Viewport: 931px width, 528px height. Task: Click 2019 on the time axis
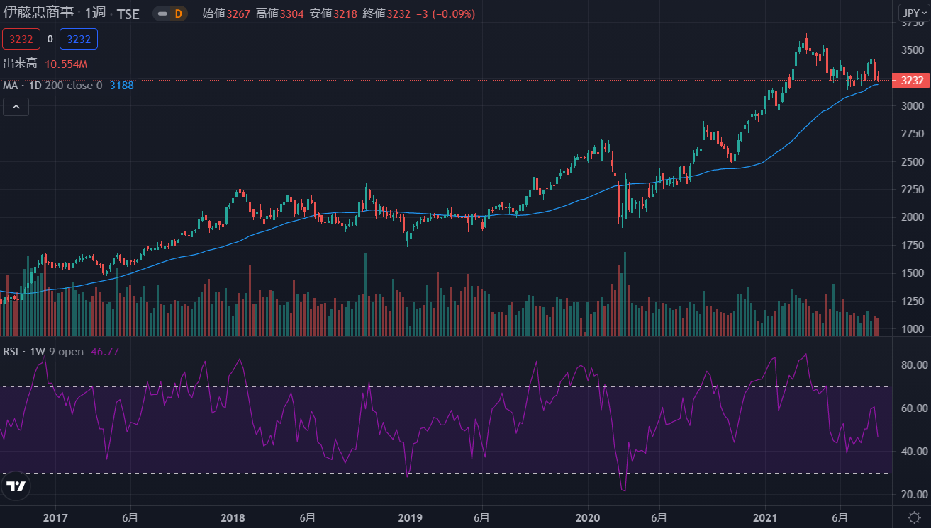(411, 517)
